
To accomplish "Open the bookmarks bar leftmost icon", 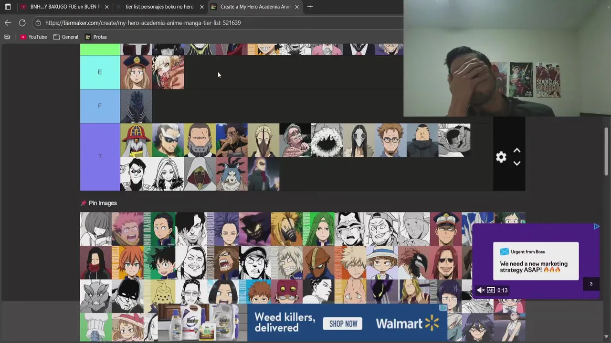I will 7,37.
